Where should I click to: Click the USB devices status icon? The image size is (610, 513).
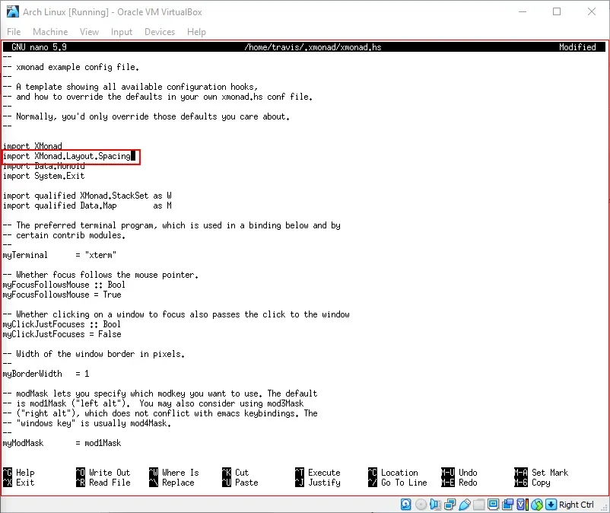click(464, 504)
